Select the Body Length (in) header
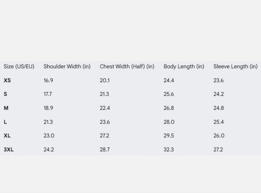 click(184, 66)
